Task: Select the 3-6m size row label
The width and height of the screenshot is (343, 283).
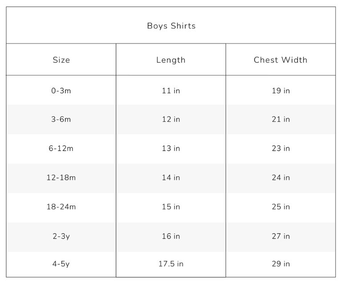Action: 61,120
